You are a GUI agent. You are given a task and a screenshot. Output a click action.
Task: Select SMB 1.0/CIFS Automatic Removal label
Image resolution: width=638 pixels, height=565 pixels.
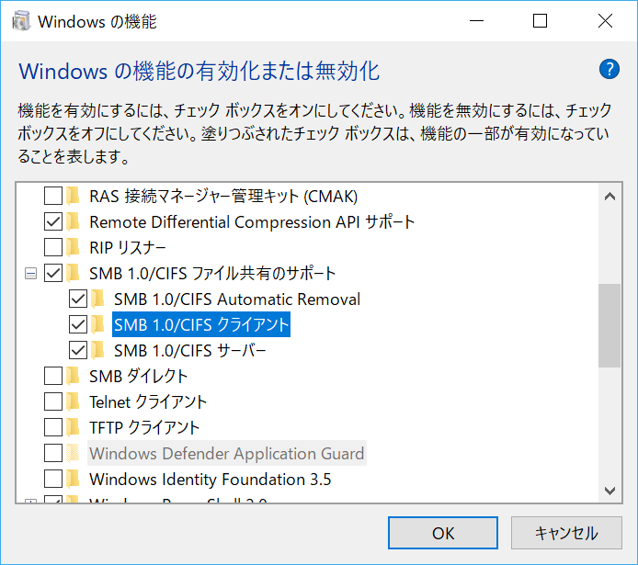pyautogui.click(x=237, y=299)
